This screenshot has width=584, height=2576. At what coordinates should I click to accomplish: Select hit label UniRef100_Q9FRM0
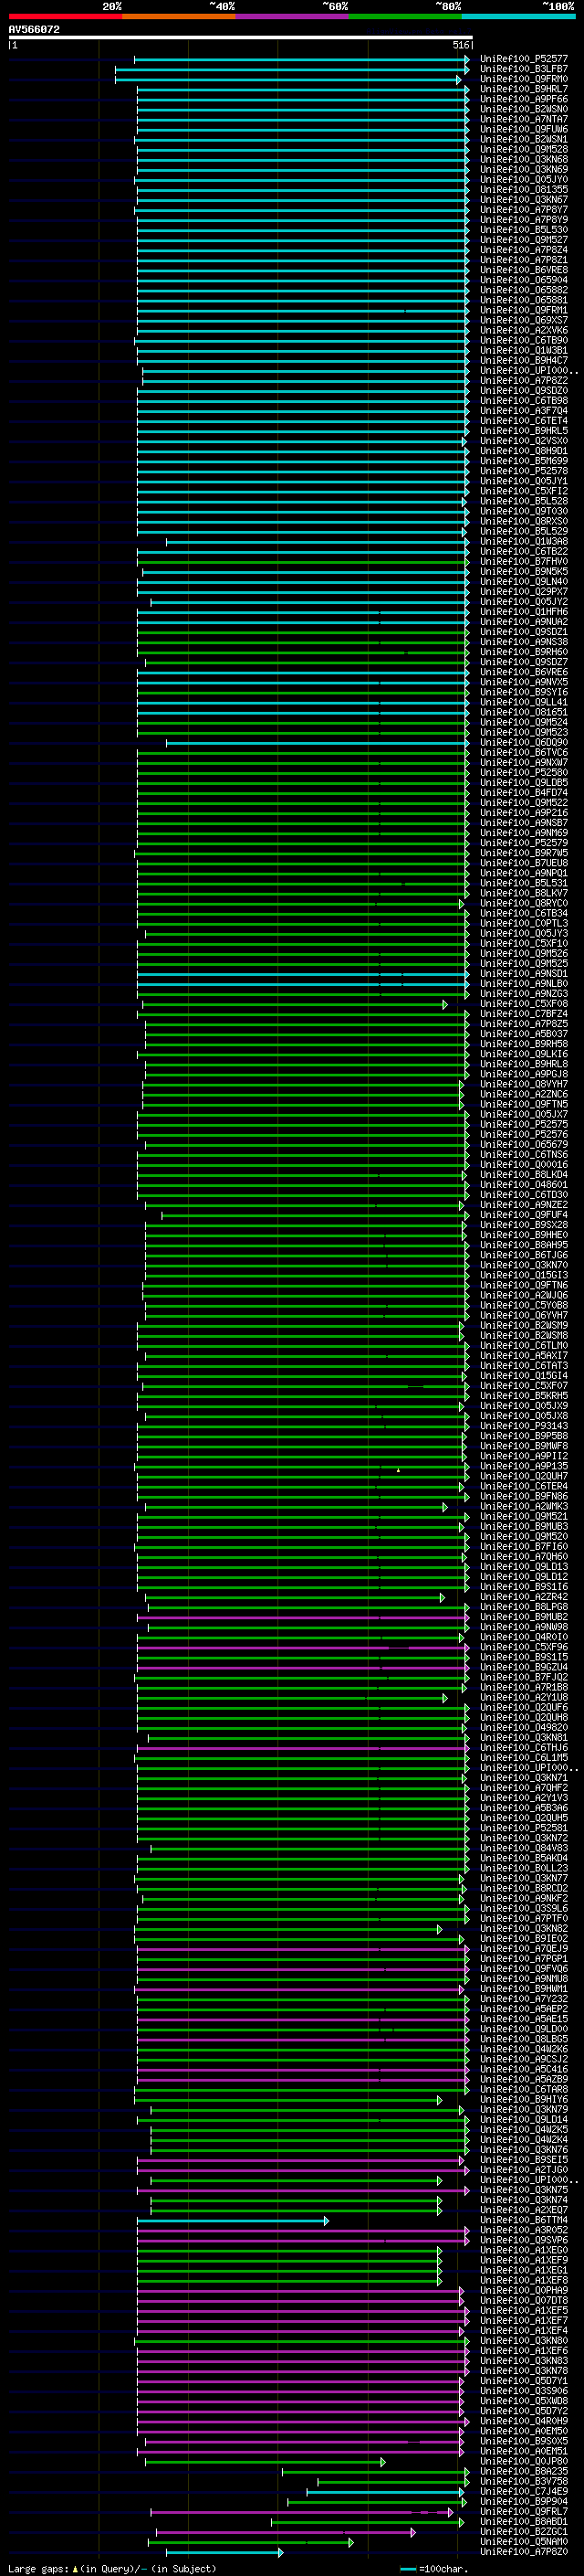(523, 79)
